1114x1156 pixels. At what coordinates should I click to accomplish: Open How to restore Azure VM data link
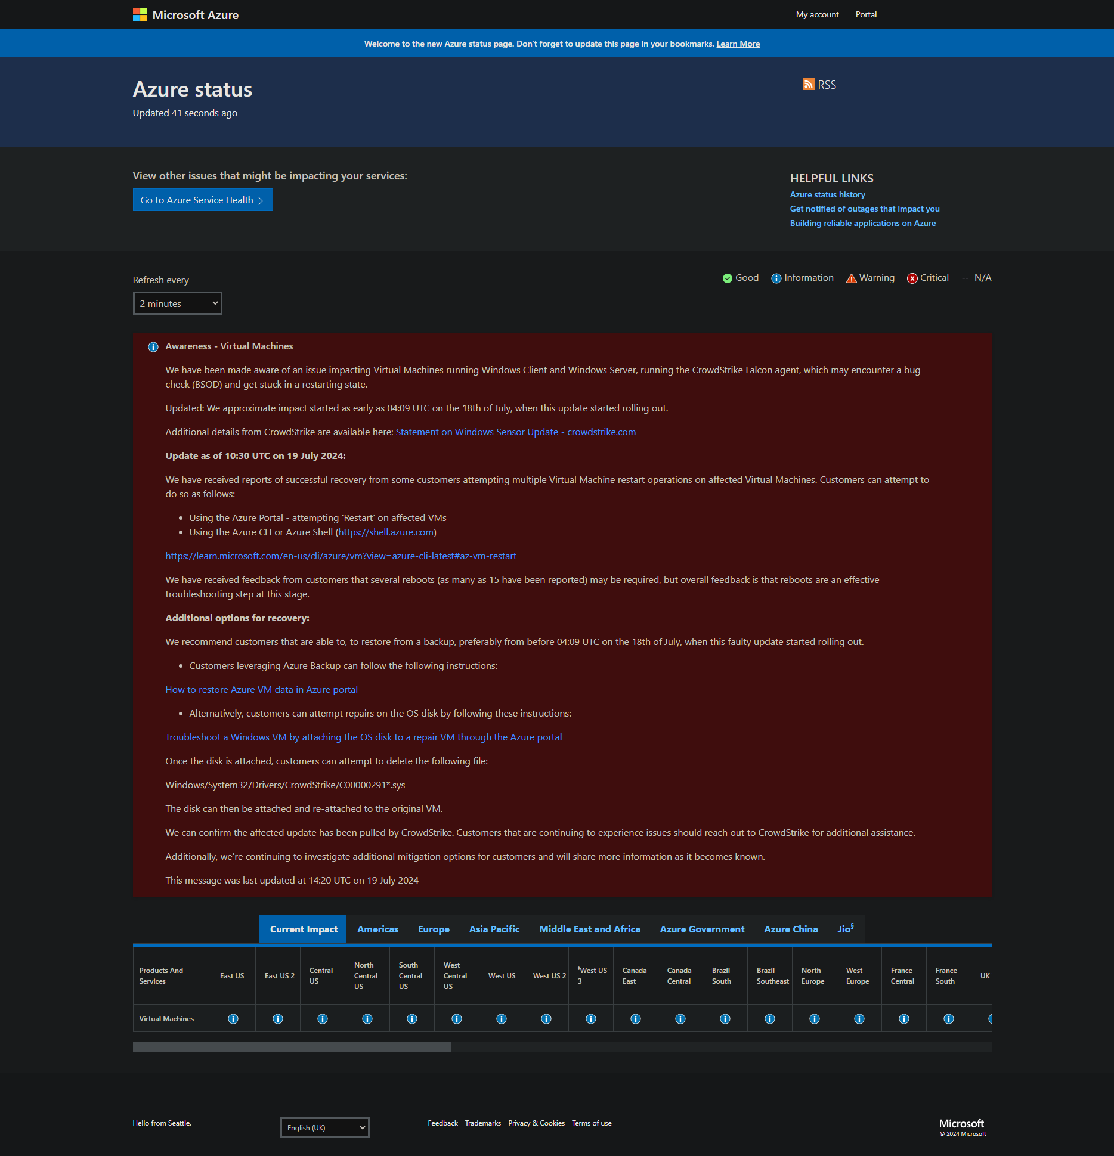[x=262, y=689]
